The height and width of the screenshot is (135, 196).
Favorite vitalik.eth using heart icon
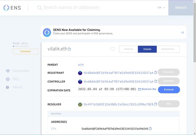pyautogui.click(x=113, y=49)
